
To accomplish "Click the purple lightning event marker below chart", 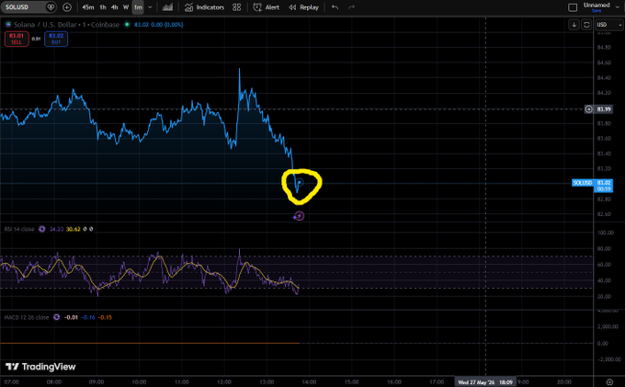I will tap(299, 216).
